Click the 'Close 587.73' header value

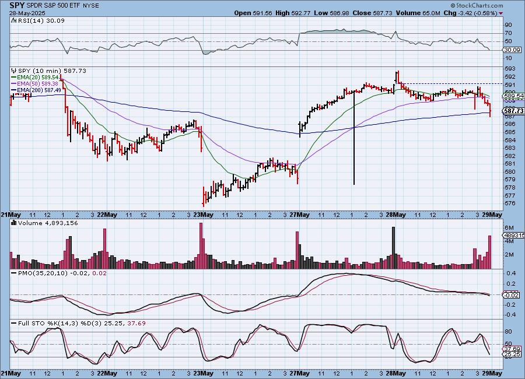372,13
